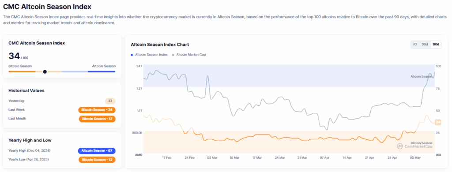The image size is (452, 172).
Task: Click the current index value 34 chart label
Action: coord(438,123)
